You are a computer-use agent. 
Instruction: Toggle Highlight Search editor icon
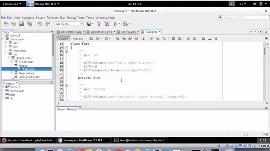[136, 39]
